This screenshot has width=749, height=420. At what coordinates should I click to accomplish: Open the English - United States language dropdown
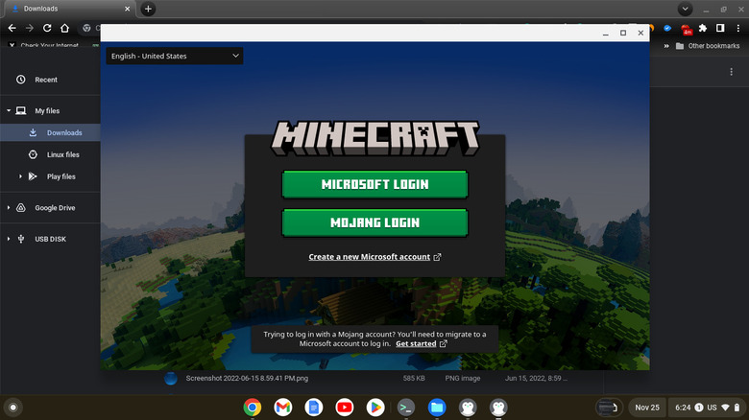(x=175, y=56)
